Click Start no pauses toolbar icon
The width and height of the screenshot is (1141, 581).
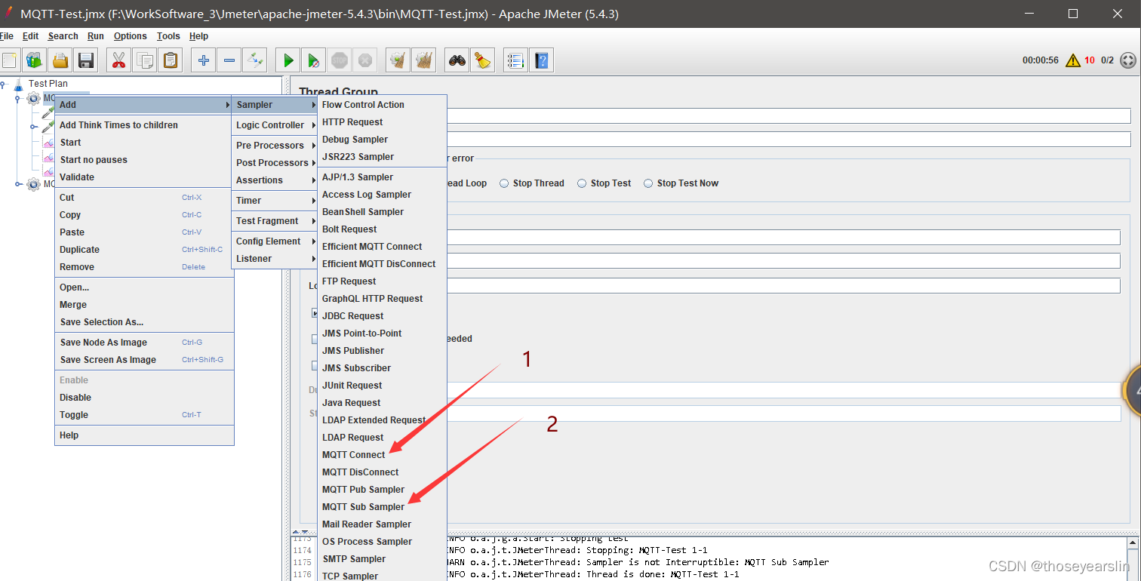pos(313,60)
